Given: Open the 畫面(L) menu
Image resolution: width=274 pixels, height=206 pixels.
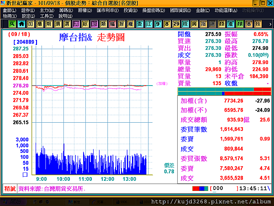Looking at the screenshot, I should coord(10,11).
